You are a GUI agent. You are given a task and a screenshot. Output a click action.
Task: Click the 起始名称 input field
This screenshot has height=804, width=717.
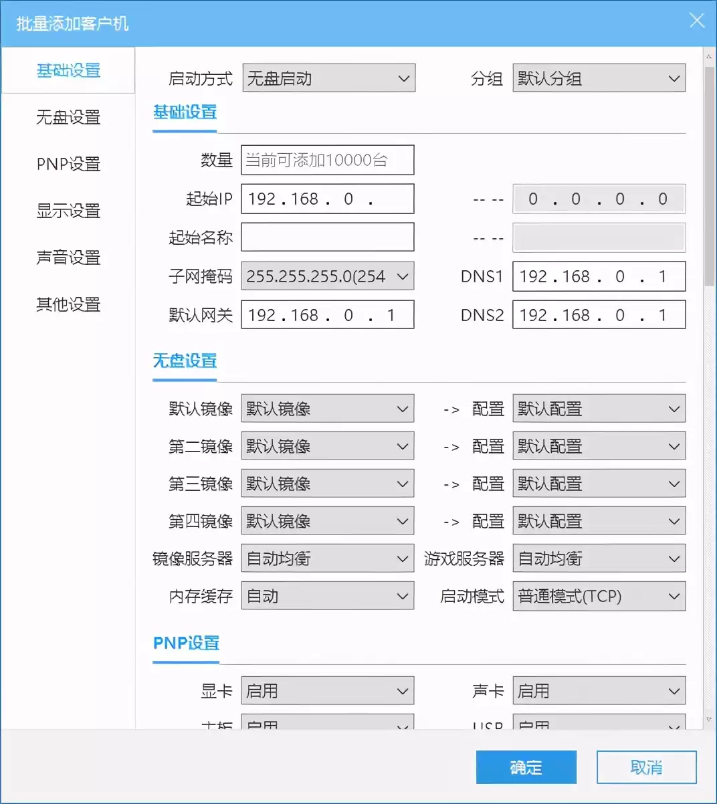327,237
